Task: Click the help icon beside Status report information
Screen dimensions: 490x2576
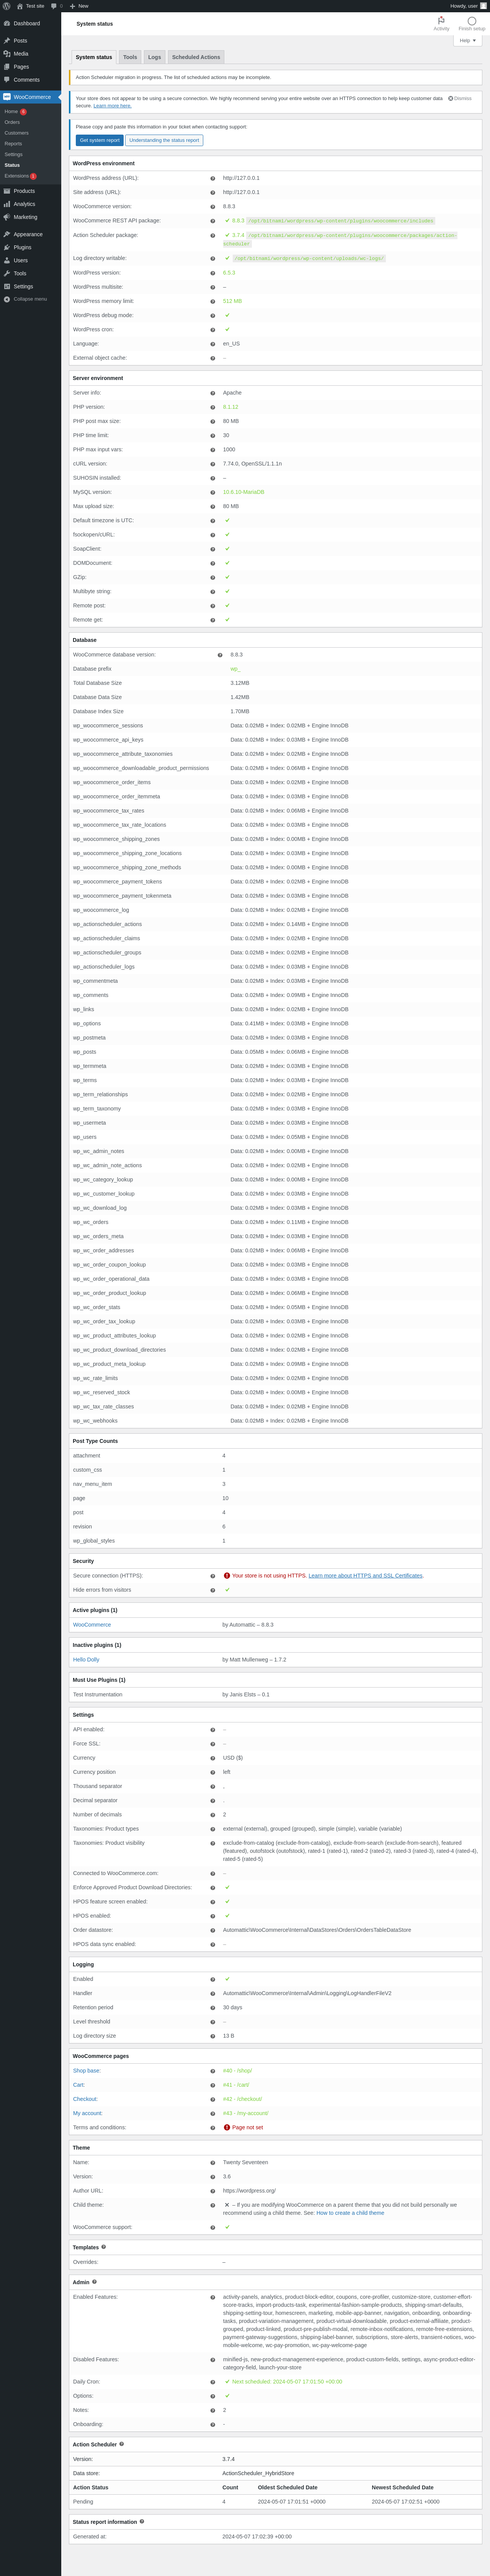Action: (142, 2522)
